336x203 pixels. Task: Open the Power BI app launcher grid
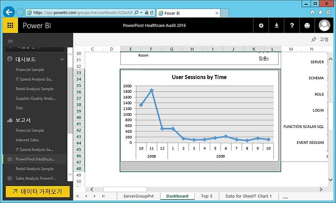(x=10, y=26)
